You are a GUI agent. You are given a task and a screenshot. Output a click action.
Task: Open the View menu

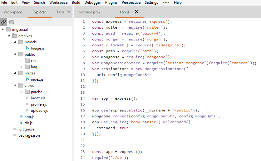(26, 2)
